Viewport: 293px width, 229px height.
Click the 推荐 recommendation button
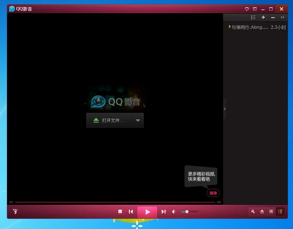tap(213, 193)
